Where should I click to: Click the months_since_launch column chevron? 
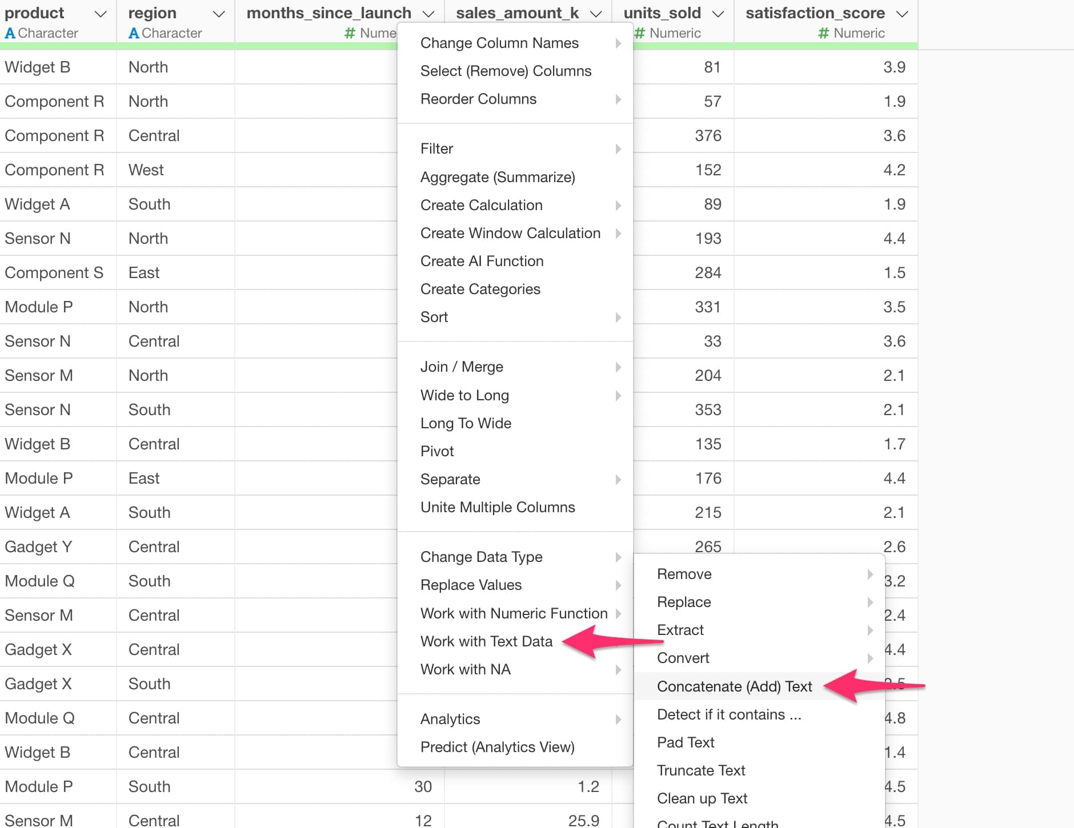click(428, 14)
